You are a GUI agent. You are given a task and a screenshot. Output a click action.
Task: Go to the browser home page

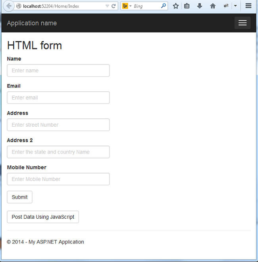click(213, 6)
